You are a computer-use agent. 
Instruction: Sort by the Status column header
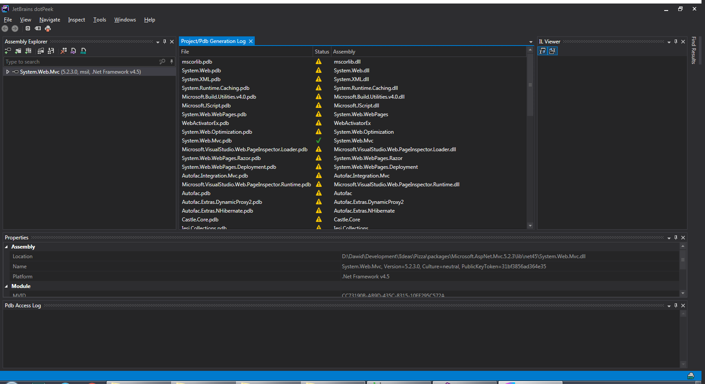pos(322,52)
